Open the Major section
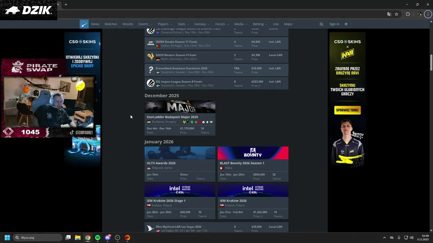 pyautogui.click(x=288, y=24)
